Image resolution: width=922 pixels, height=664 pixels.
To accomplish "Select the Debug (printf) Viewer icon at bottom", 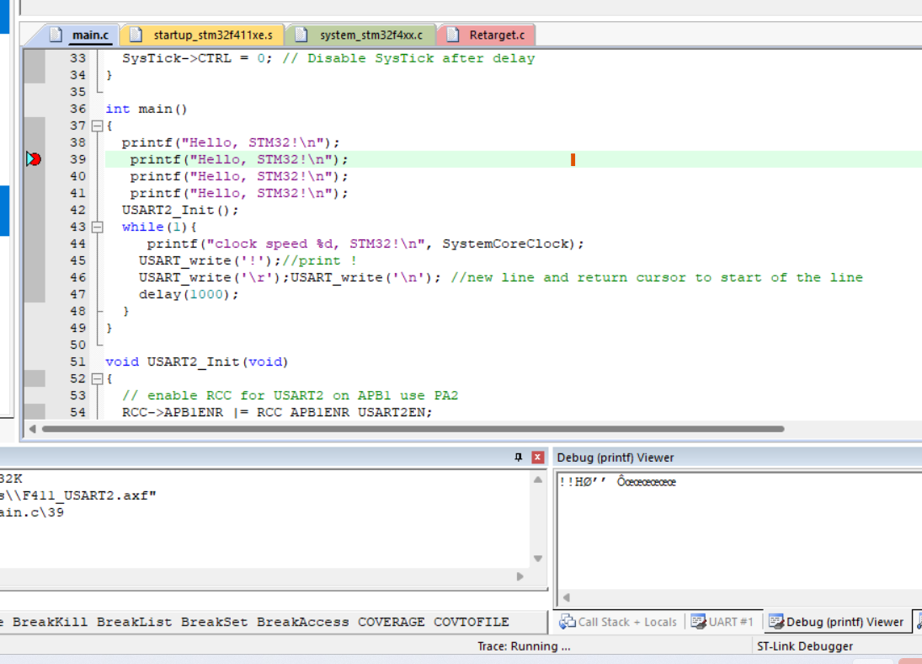I will [x=775, y=621].
